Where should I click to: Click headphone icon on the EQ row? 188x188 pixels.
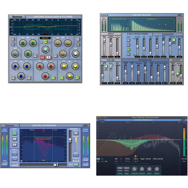click(102, 159)
